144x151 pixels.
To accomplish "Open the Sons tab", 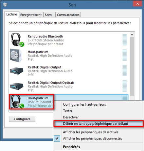I will [48, 15].
